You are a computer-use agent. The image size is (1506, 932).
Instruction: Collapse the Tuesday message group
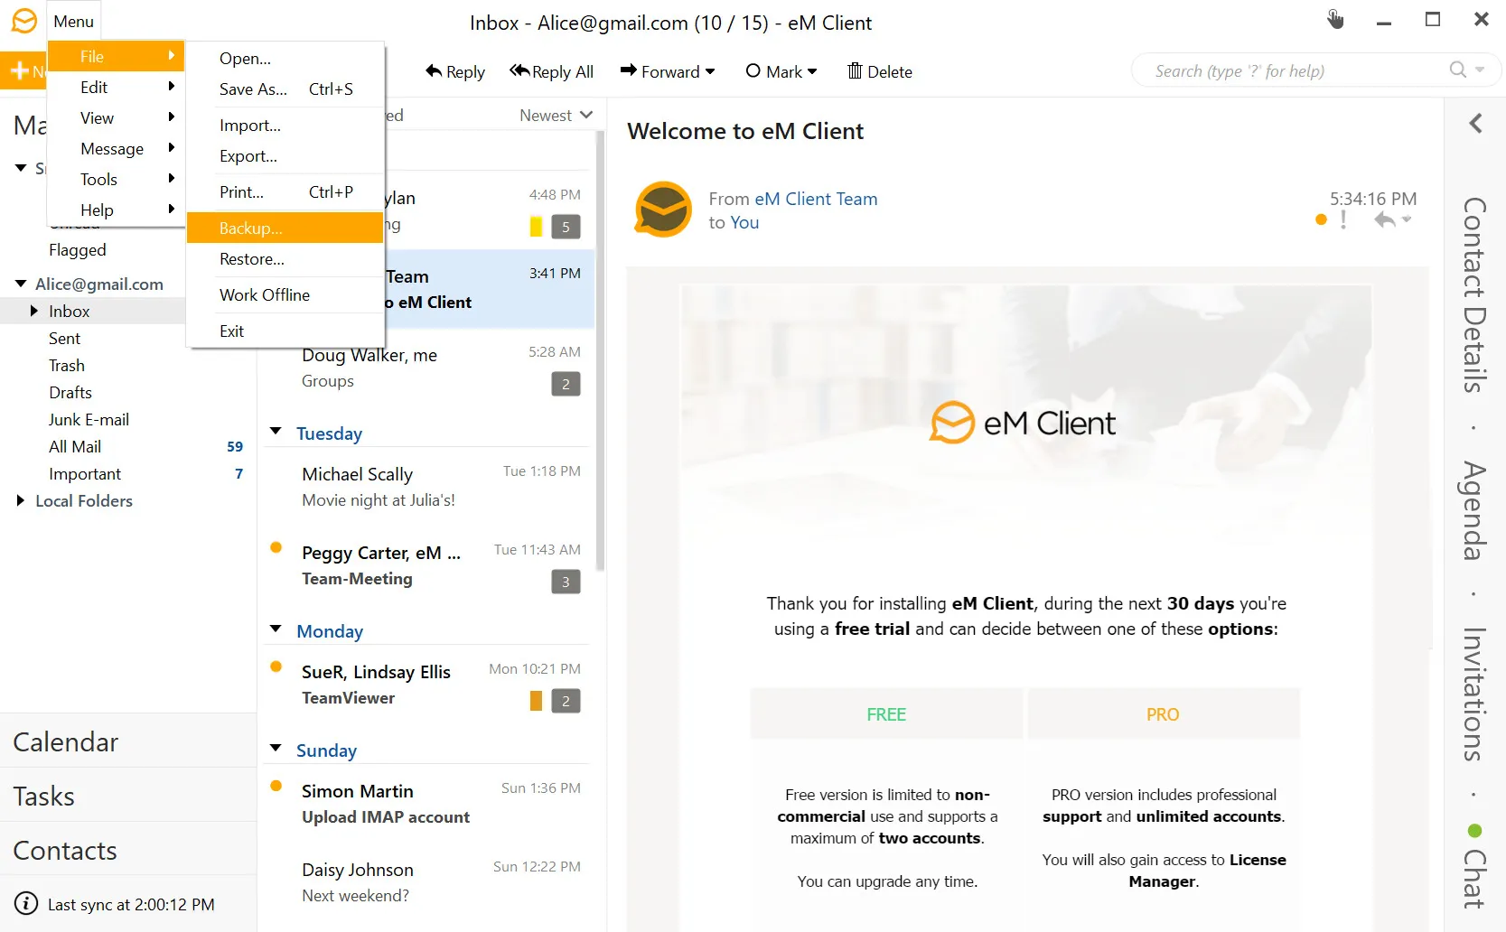(276, 432)
